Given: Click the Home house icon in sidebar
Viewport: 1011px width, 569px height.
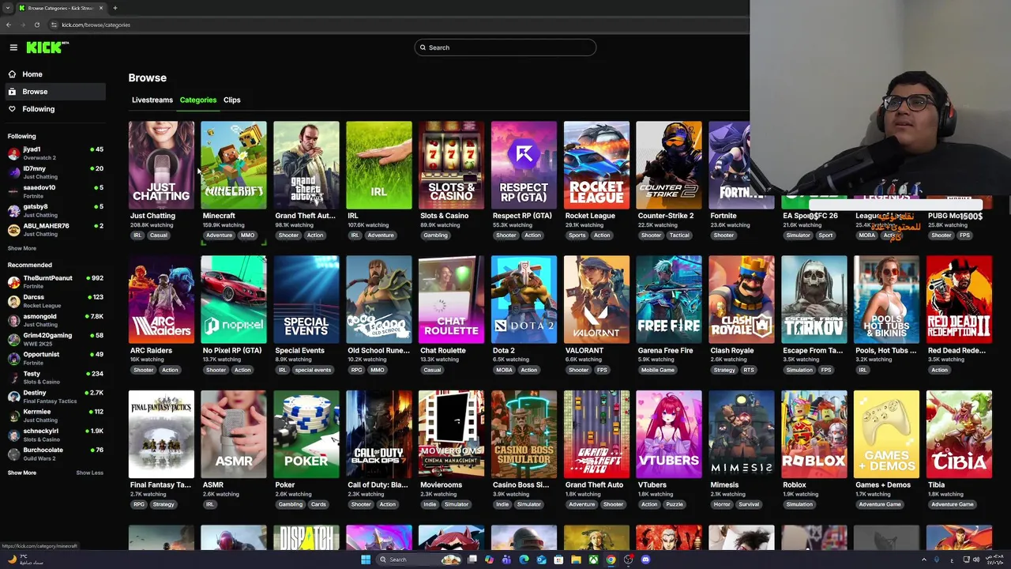Looking at the screenshot, I should point(12,74).
